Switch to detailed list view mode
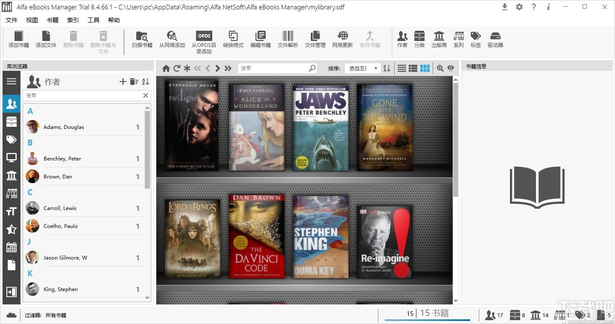This screenshot has height=324, width=615. (x=413, y=68)
